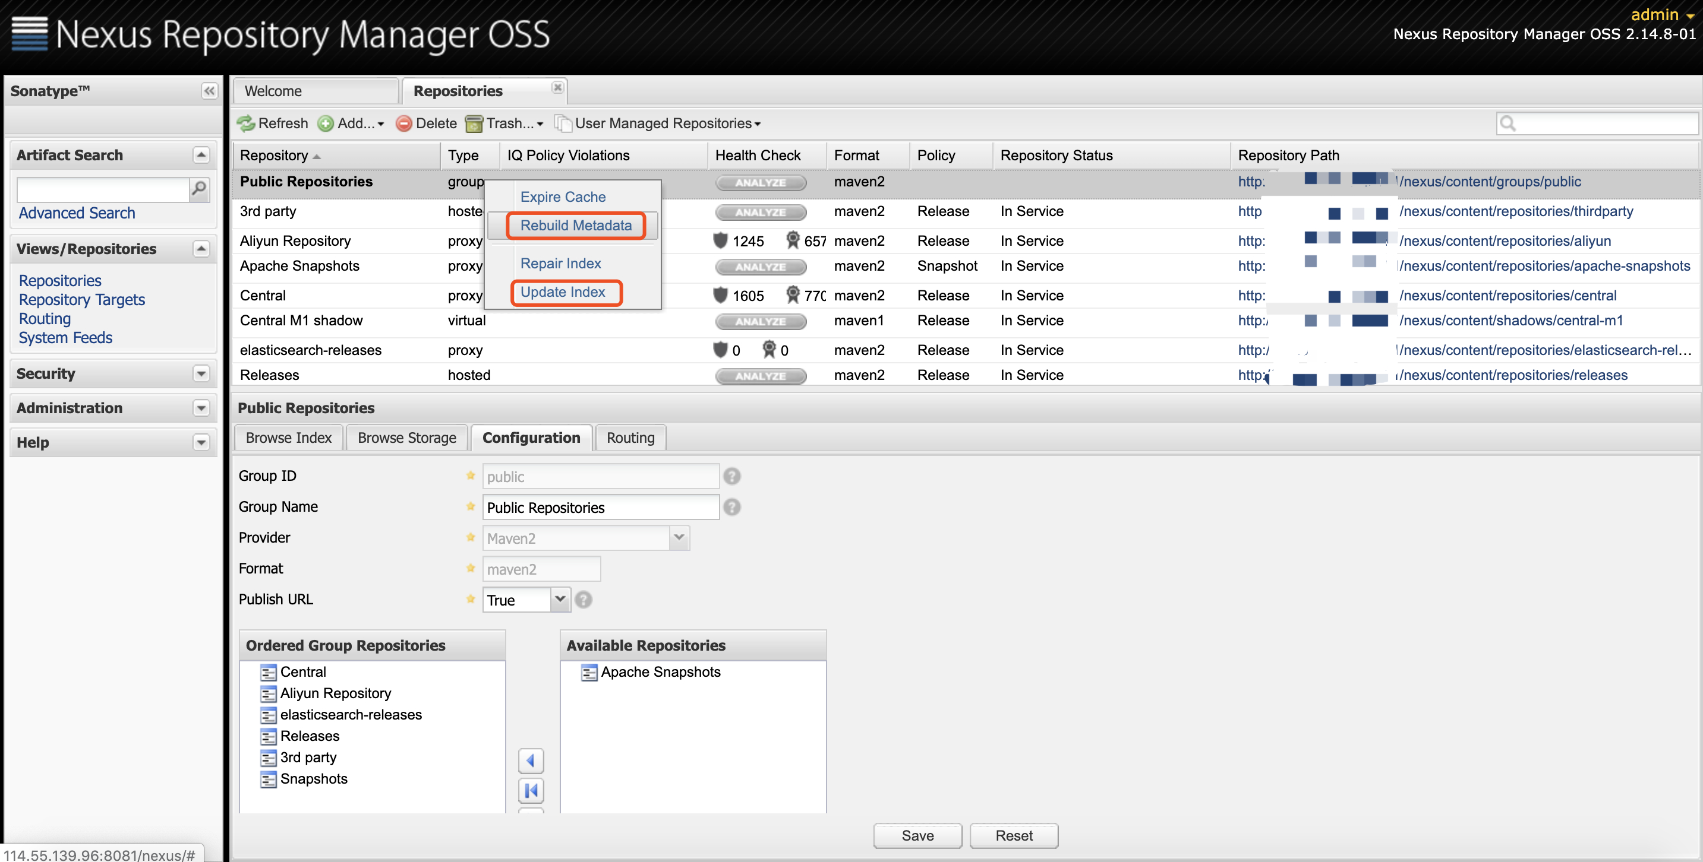Click security shield icon in Aliyun row
Screen dimensions: 1703x862
[x=721, y=240]
